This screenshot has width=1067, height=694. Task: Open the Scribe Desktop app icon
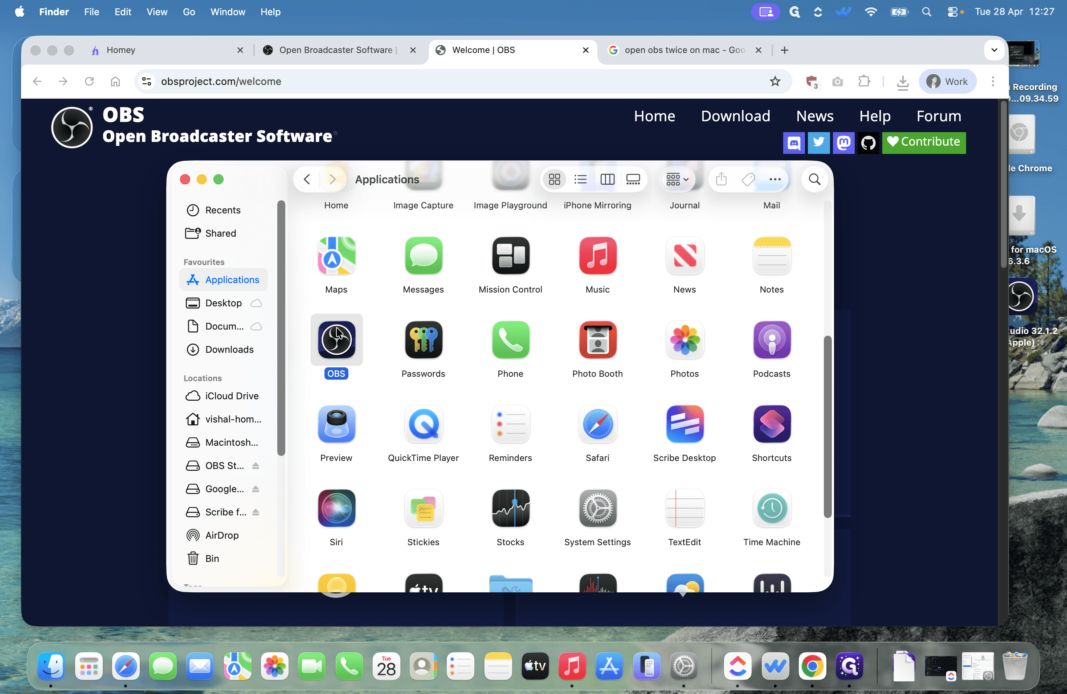click(684, 424)
